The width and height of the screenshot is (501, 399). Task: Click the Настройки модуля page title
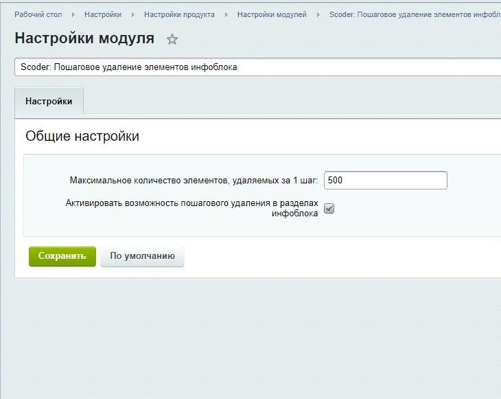84,38
